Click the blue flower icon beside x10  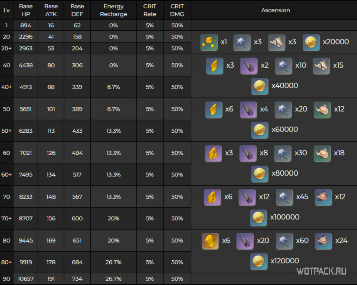(284, 66)
